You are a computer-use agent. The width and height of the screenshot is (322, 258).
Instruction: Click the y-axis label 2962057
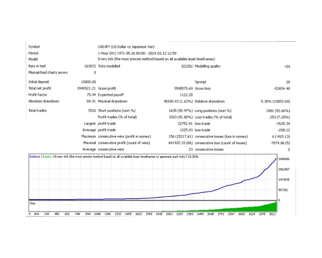(x=284, y=169)
